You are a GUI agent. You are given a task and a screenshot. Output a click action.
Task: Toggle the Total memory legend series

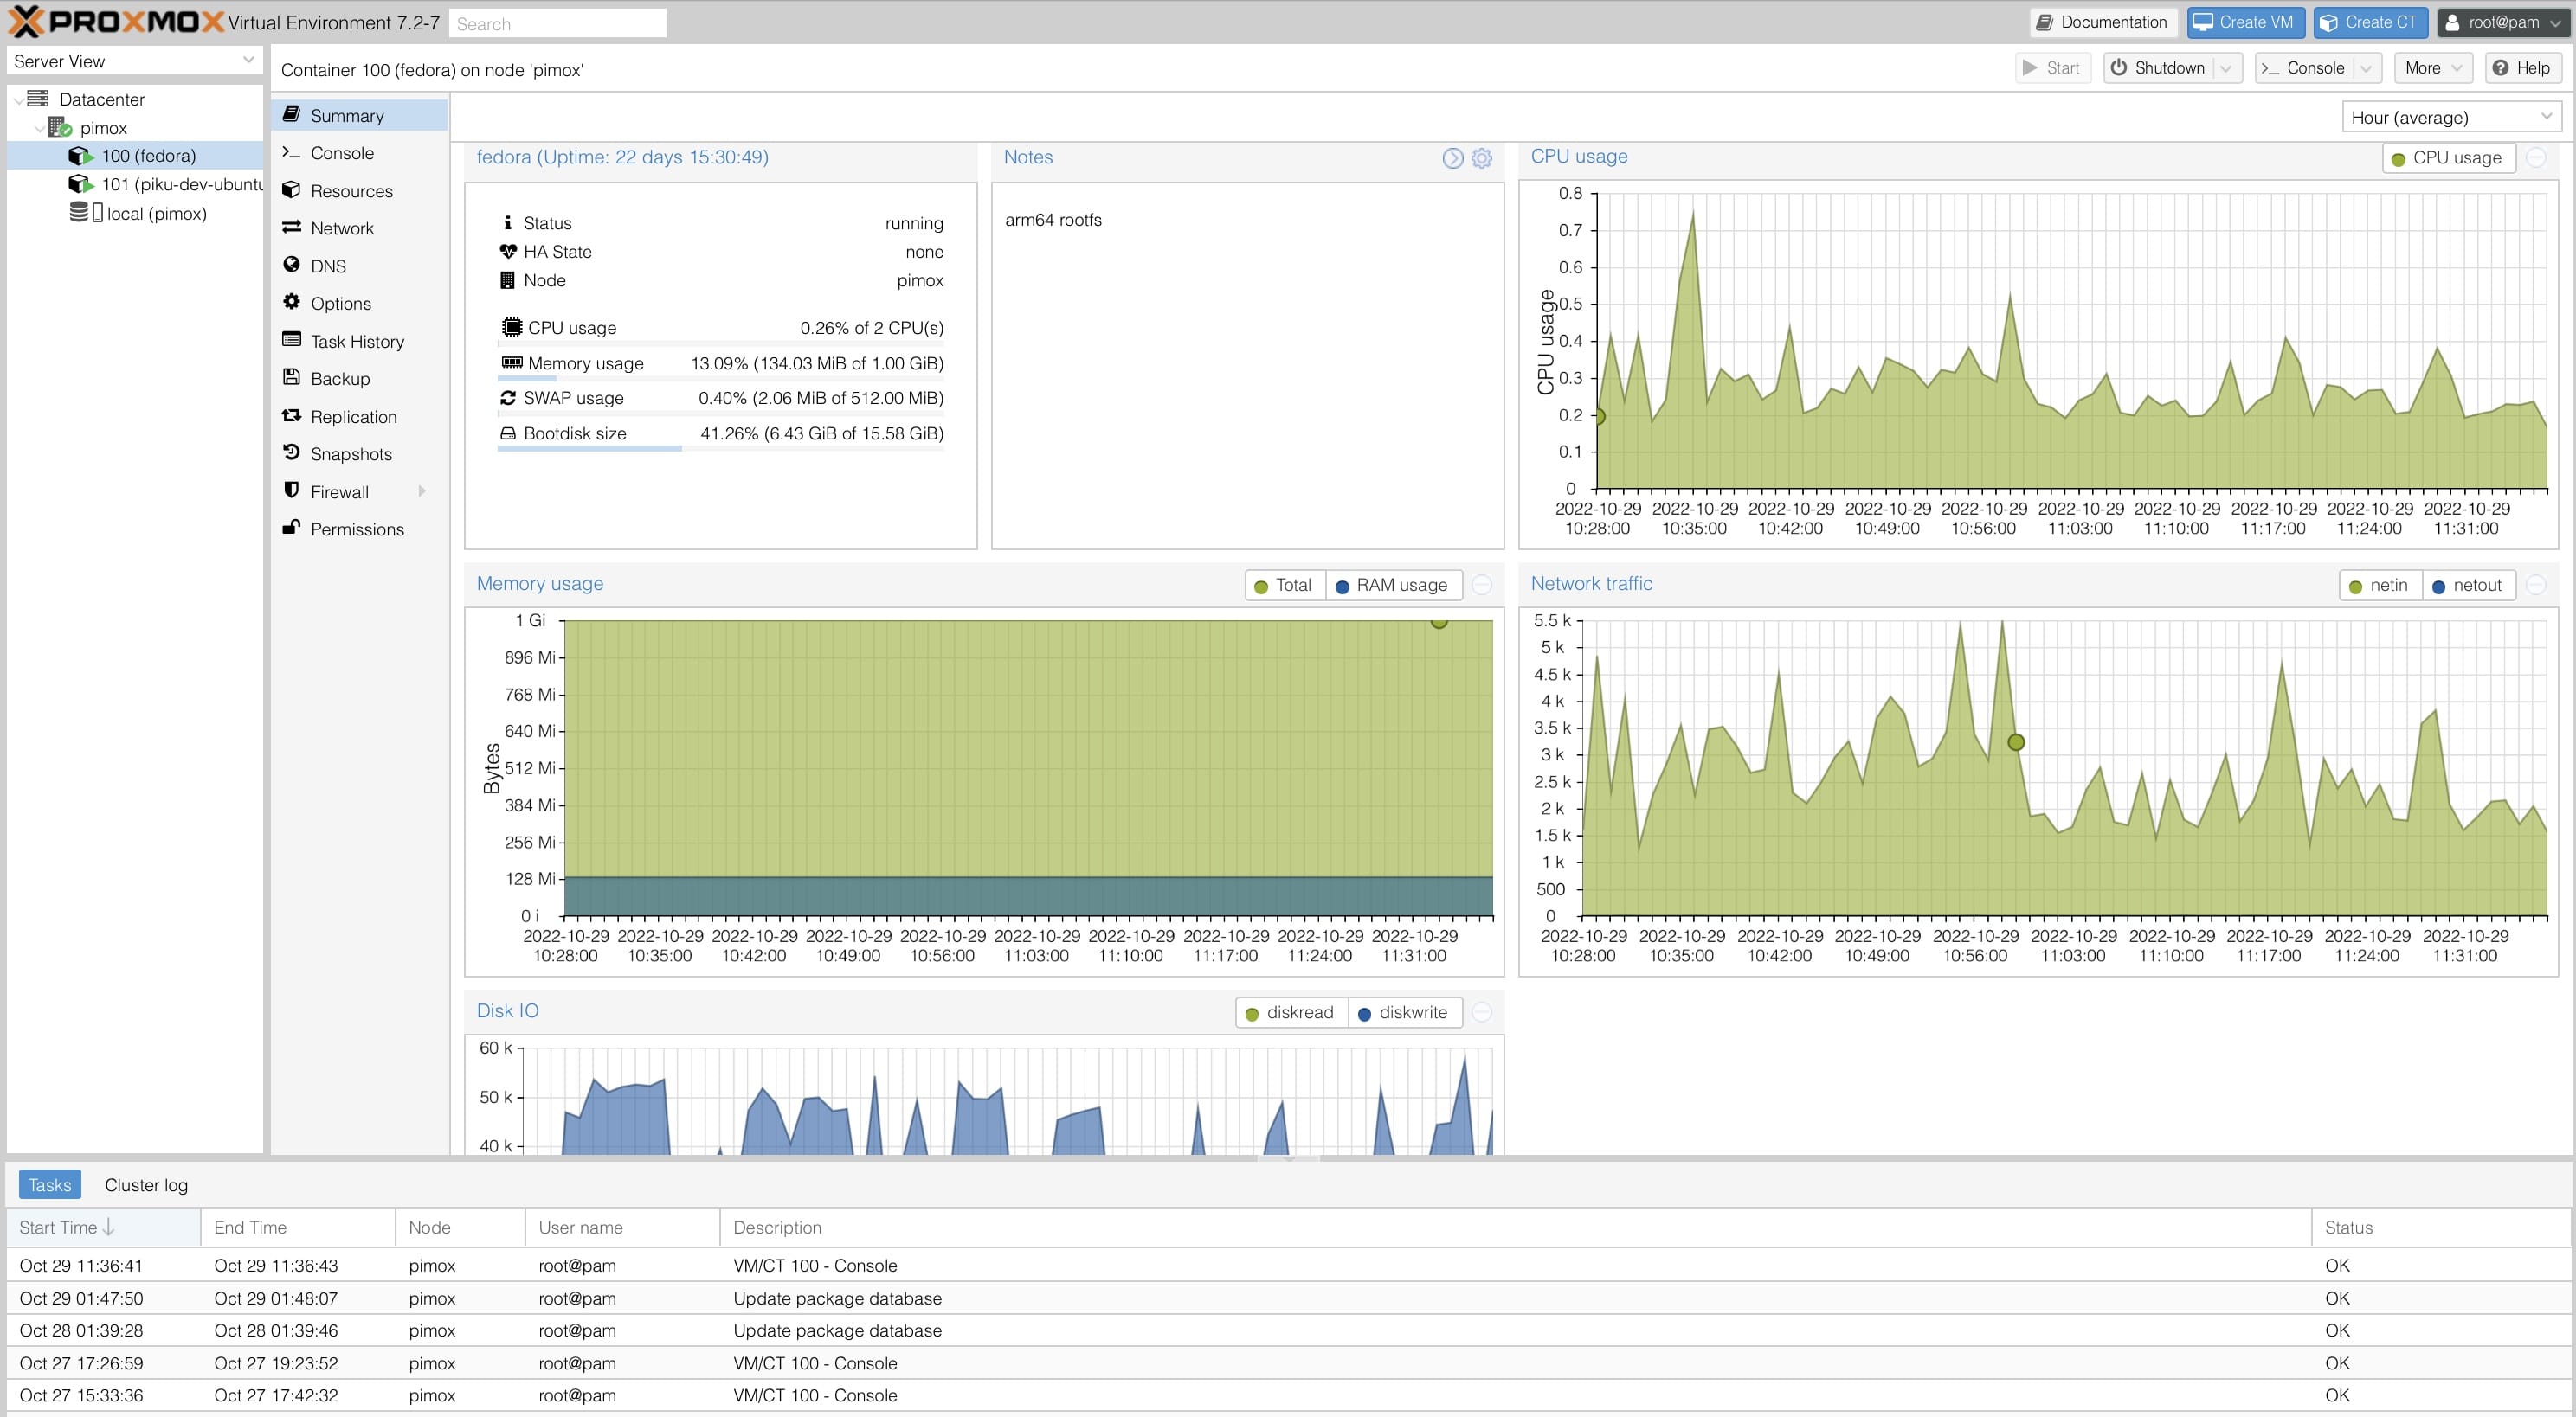pos(1284,586)
